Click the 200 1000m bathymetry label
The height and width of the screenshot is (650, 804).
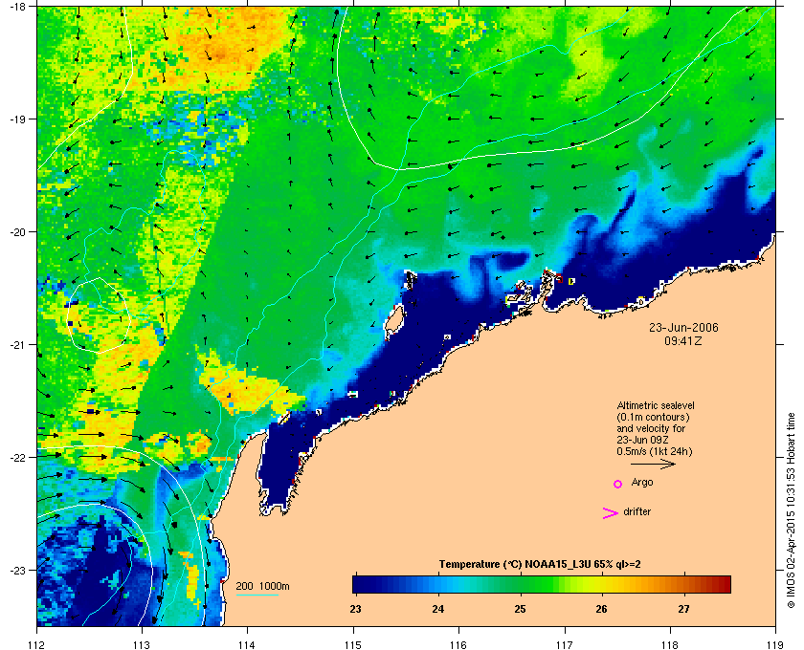click(262, 587)
